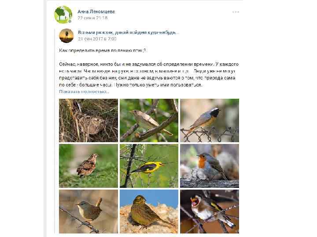The image size is (317, 237).
Task: Open quail photo on green grass
Action: point(88,165)
